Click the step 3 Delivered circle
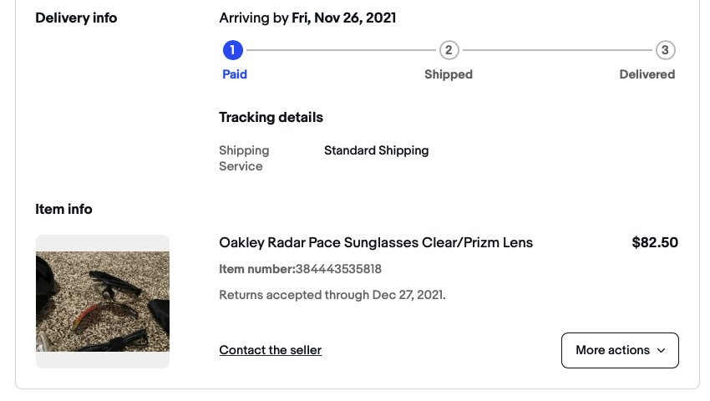The height and width of the screenshot is (401, 710). pos(665,50)
